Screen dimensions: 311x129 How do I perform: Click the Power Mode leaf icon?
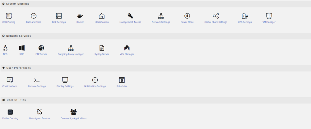click(x=187, y=16)
